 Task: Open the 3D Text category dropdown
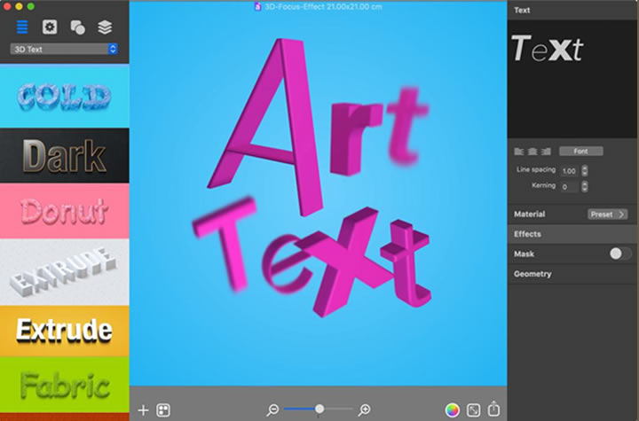64,50
